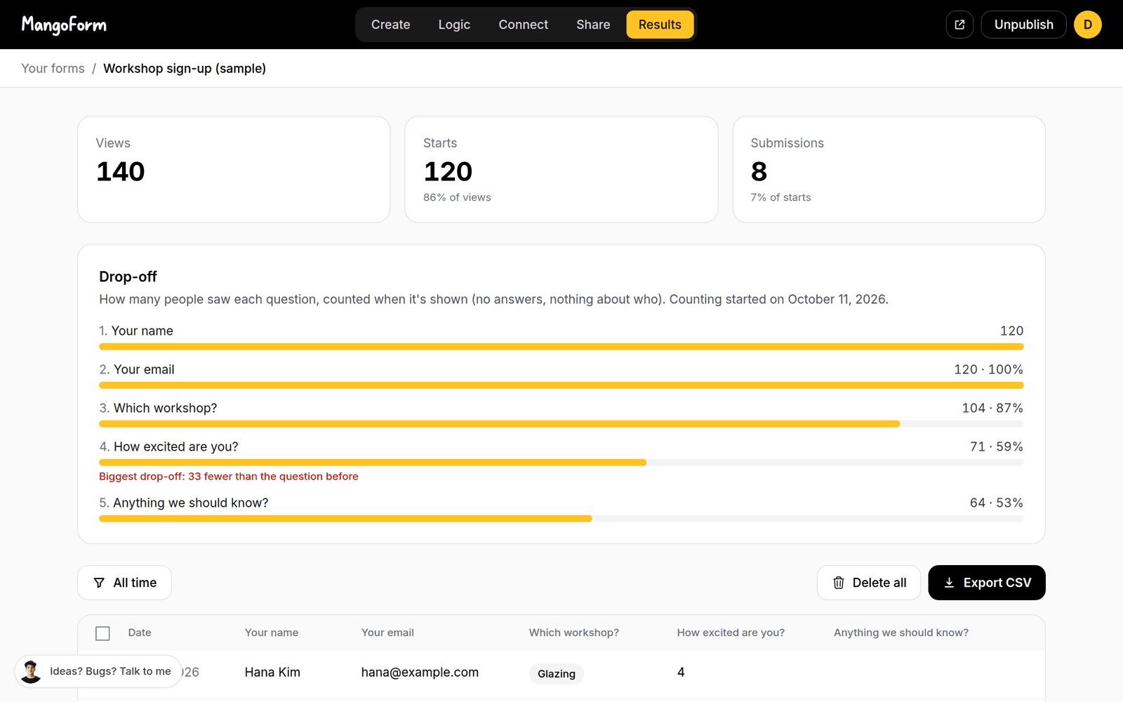Click the Hana Kim name cell
Screen dimensions: 1123x702
272,672
